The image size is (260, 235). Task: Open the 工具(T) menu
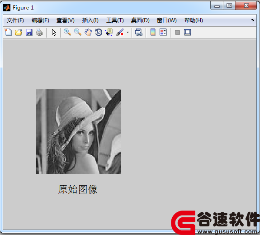coord(115,20)
